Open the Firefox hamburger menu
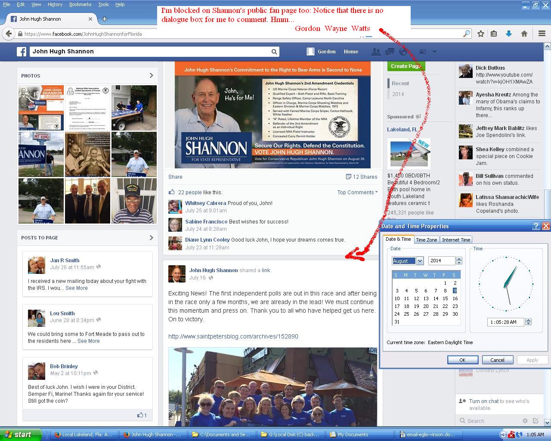The height and width of the screenshot is (441, 551). tap(542, 34)
